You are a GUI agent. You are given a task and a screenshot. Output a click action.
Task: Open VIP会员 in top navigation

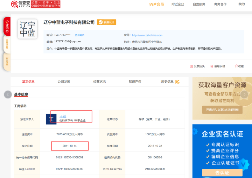click(156, 4)
